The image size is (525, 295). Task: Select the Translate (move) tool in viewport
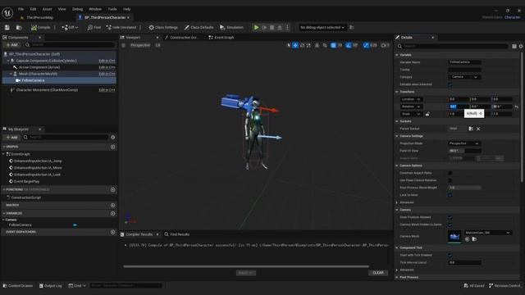[x=295, y=45]
